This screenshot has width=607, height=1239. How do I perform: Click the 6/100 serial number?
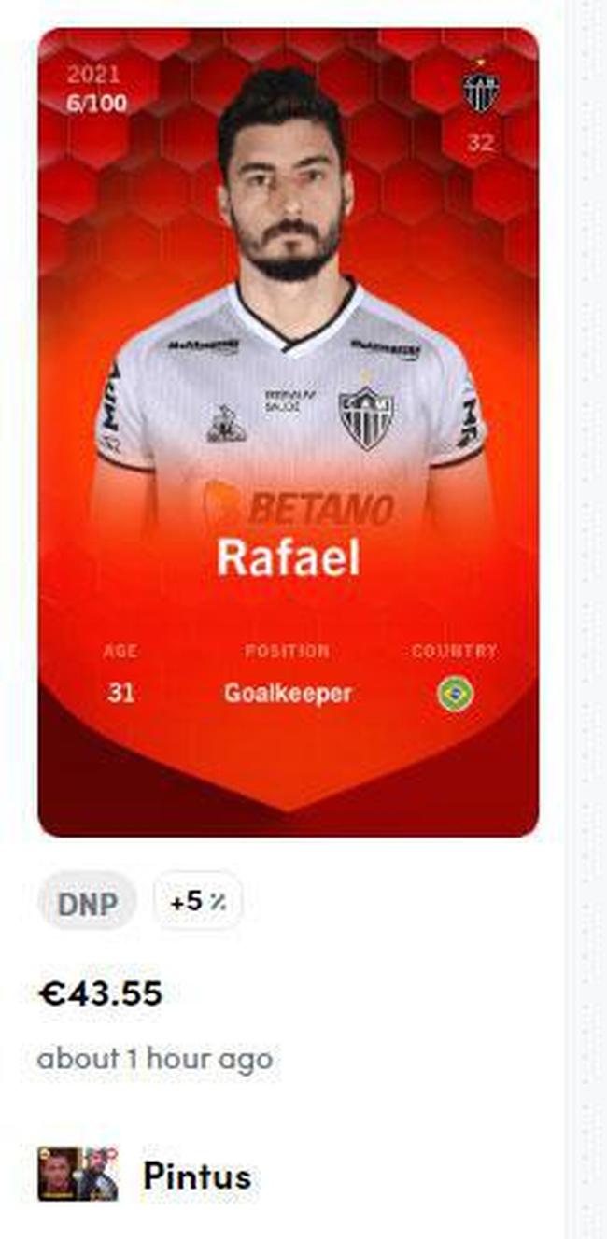(x=96, y=104)
